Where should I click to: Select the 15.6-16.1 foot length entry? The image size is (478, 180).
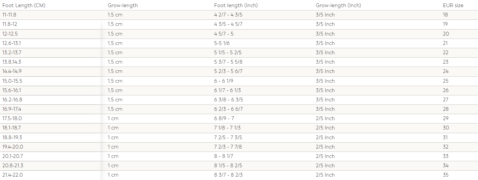point(12,90)
